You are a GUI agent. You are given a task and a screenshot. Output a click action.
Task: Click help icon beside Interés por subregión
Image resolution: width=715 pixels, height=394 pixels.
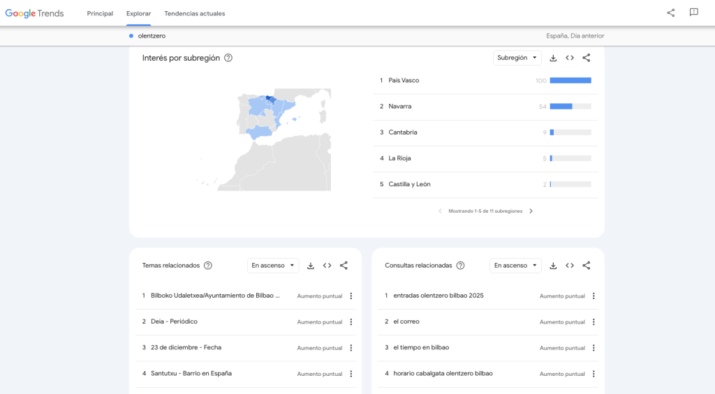coord(228,58)
